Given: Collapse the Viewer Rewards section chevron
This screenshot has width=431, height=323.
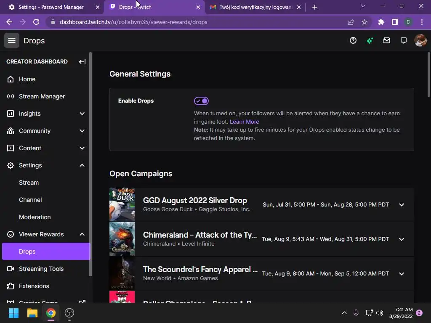Looking at the screenshot, I should pyautogui.click(x=82, y=234).
